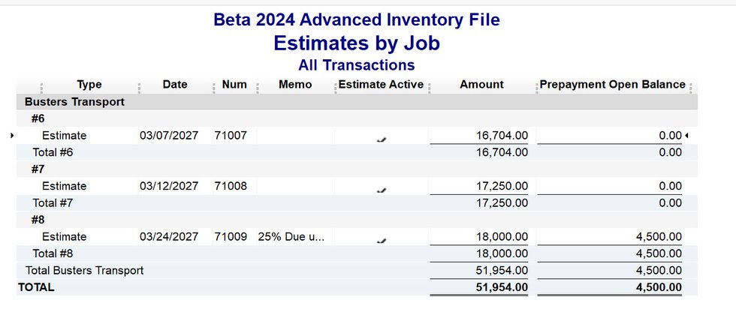Click the Amount column header

coord(481,85)
